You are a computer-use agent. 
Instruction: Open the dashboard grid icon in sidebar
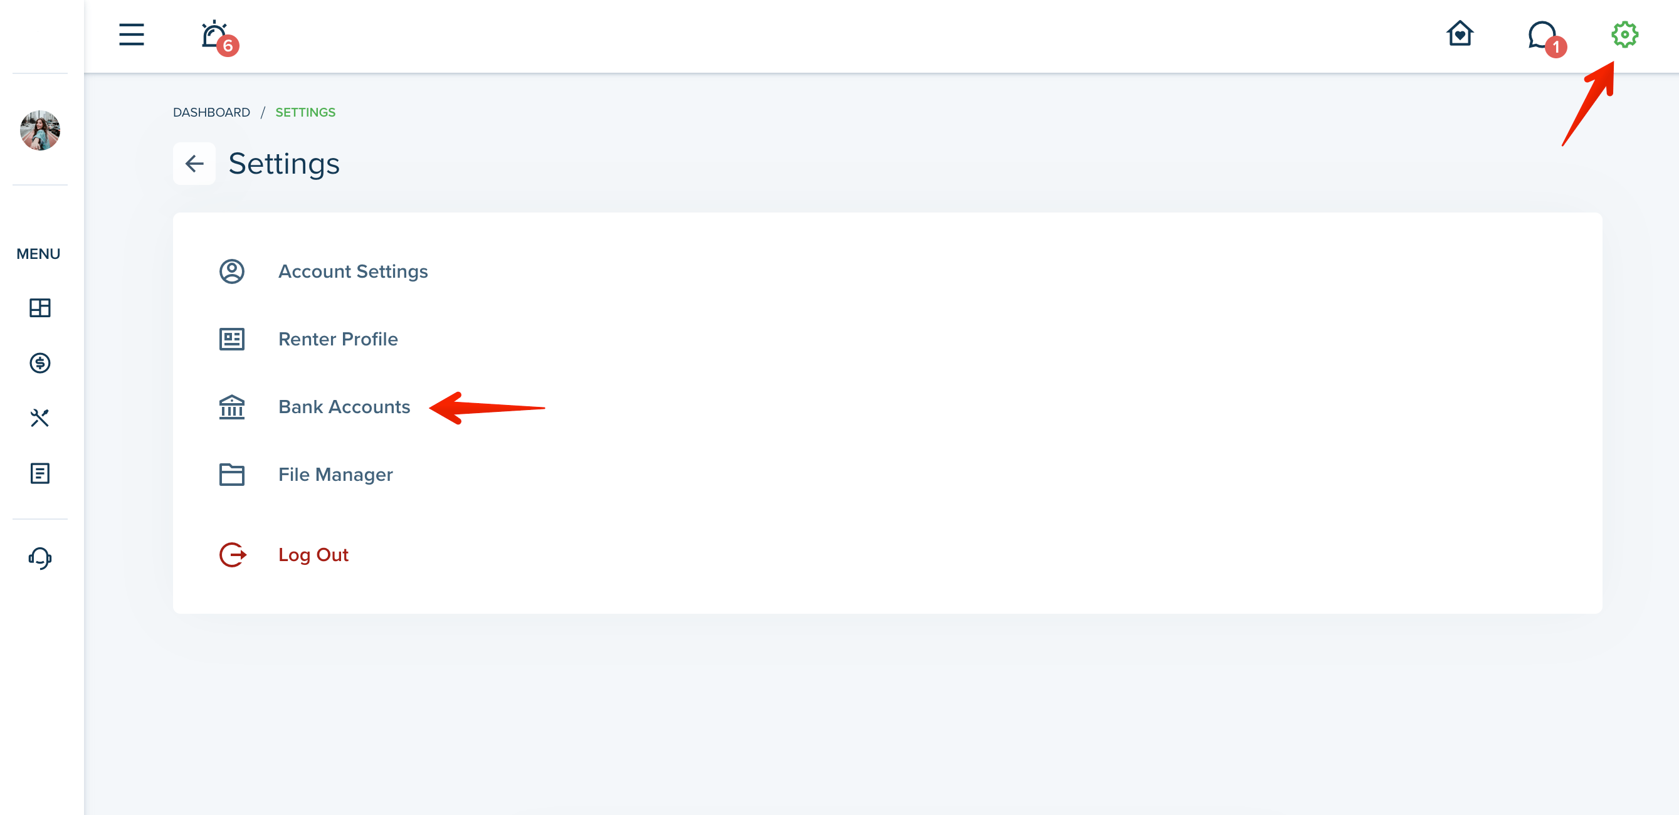(x=39, y=308)
